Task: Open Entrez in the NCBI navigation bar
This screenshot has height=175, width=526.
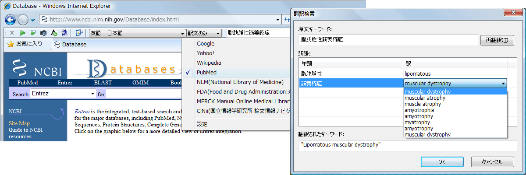Action: [x=65, y=83]
